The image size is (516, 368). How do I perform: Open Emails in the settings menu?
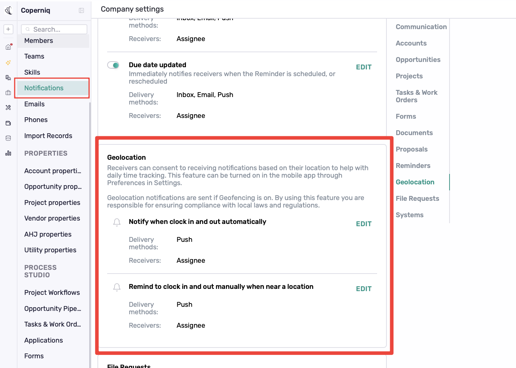coord(34,104)
